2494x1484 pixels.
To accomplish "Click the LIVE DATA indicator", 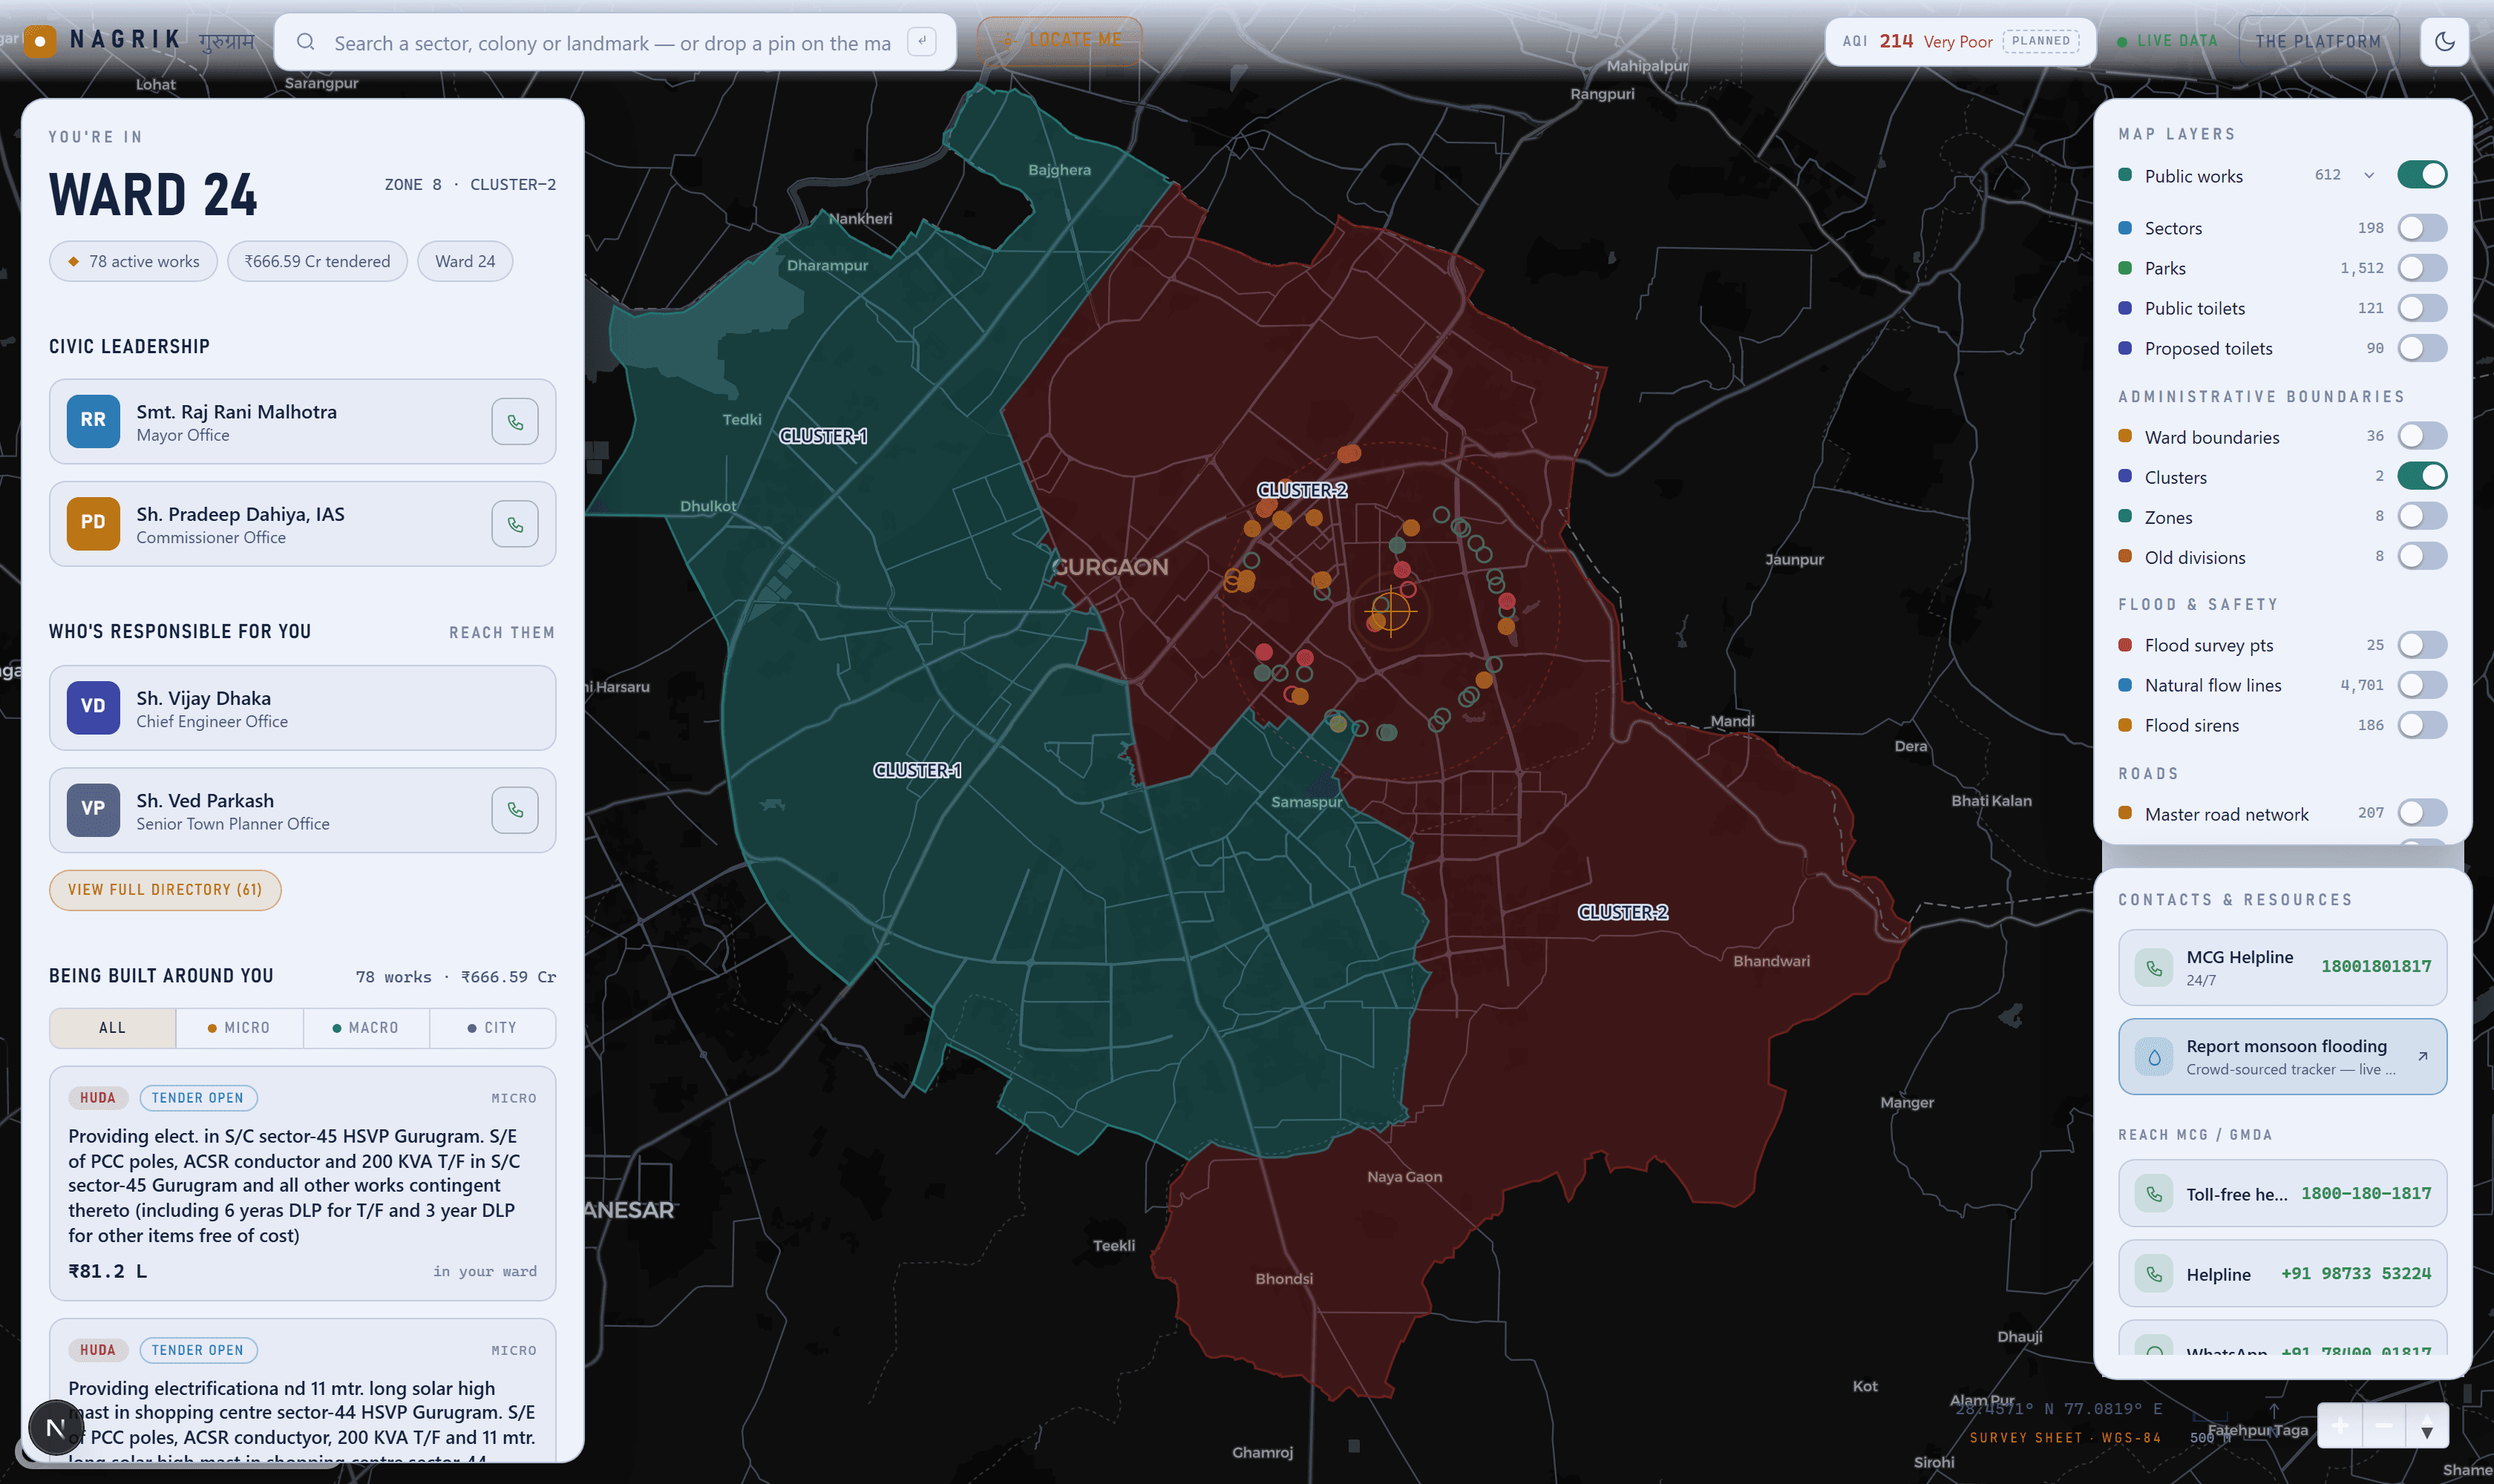I will coord(2168,41).
